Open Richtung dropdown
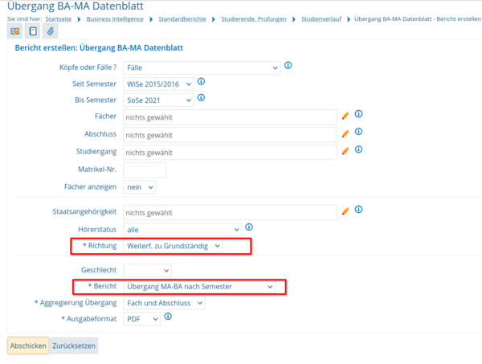The image size is (482, 364). pos(173,246)
